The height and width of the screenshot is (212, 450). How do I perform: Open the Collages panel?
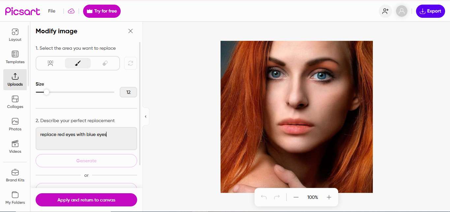pos(15,101)
